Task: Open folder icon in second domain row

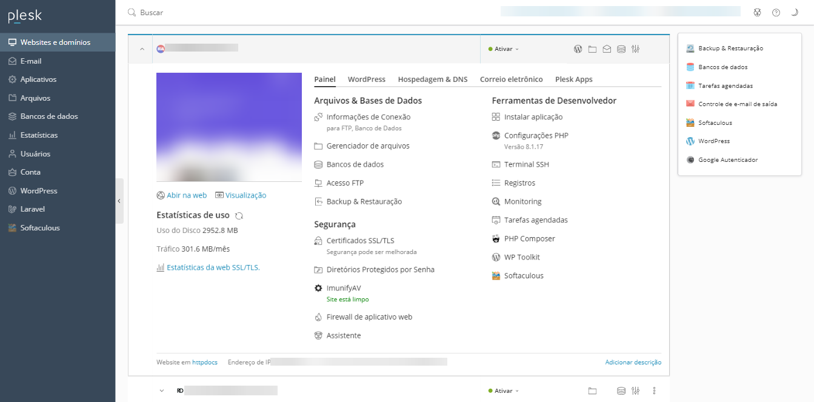Action: pyautogui.click(x=592, y=391)
